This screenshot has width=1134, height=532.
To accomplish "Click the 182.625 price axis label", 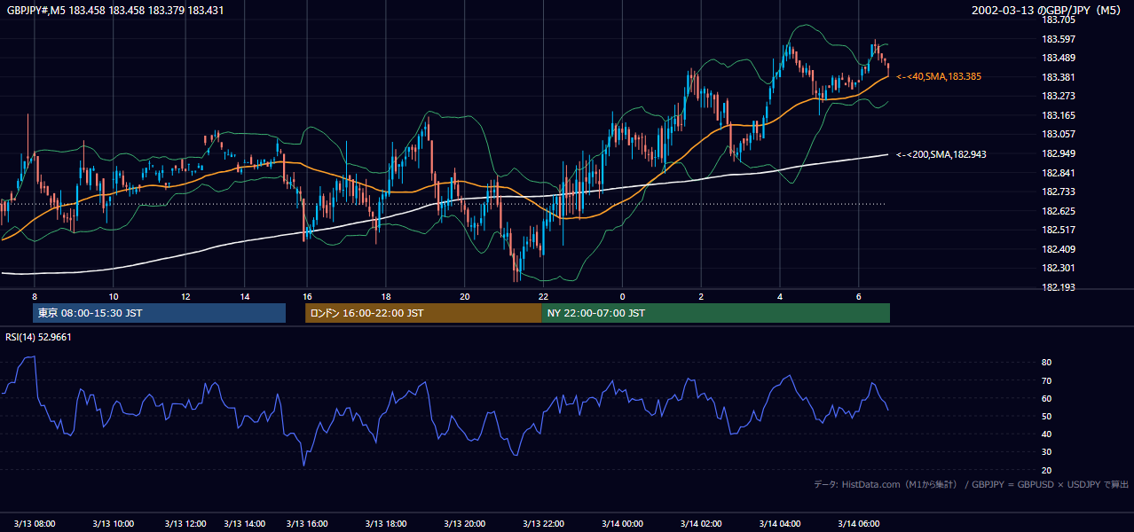I will tap(1057, 211).
